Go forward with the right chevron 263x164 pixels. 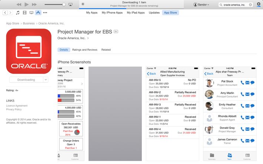[10, 13]
